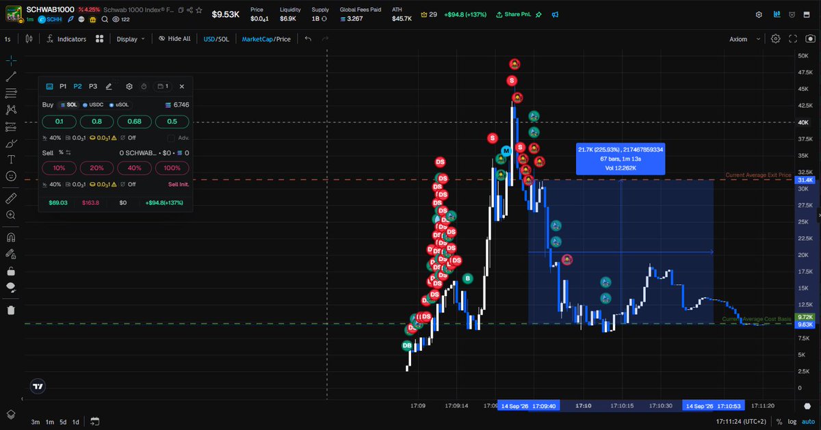Sell 100% of position
Screen dimensions: 821x430
[x=172, y=168]
